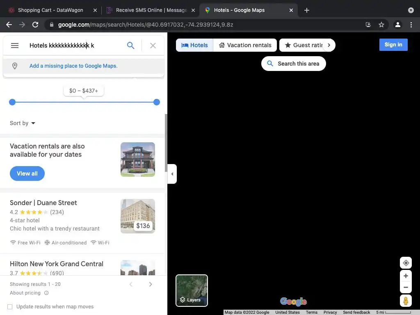Open the Privacy link
Viewport: 420px width, 315px height.
point(330,312)
